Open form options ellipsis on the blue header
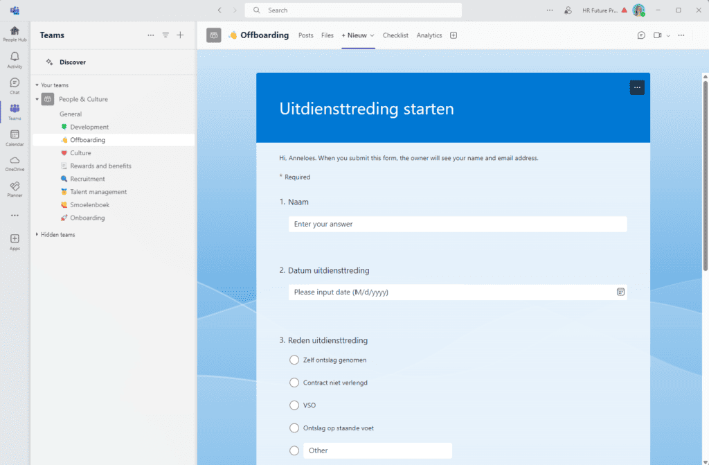Screen dimensions: 709x465 click(637, 87)
